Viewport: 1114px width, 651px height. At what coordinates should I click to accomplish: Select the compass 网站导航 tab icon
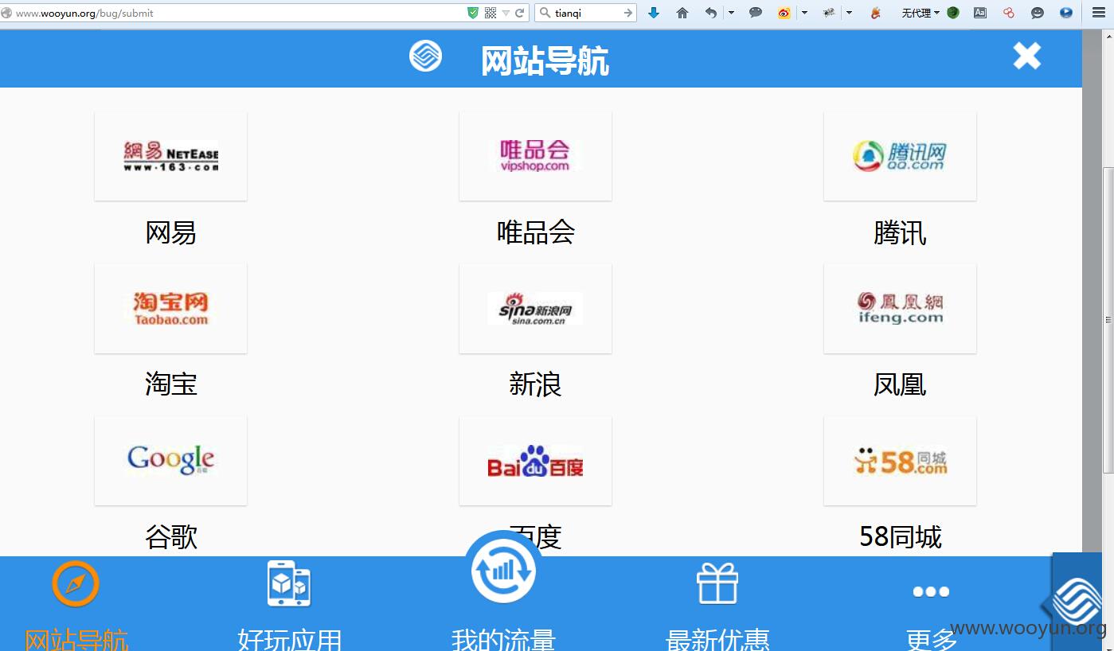pos(76,583)
